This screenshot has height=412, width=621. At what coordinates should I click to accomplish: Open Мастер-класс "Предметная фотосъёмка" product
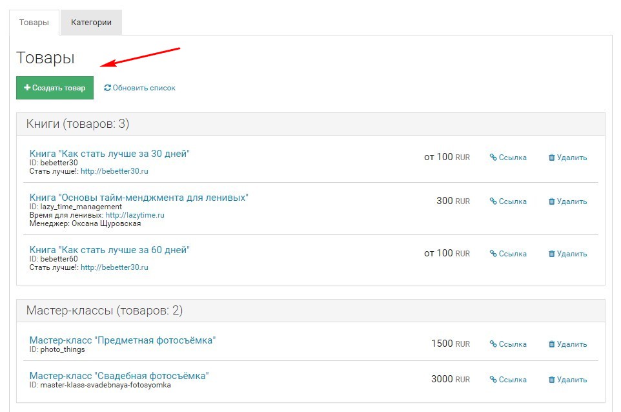(123, 340)
